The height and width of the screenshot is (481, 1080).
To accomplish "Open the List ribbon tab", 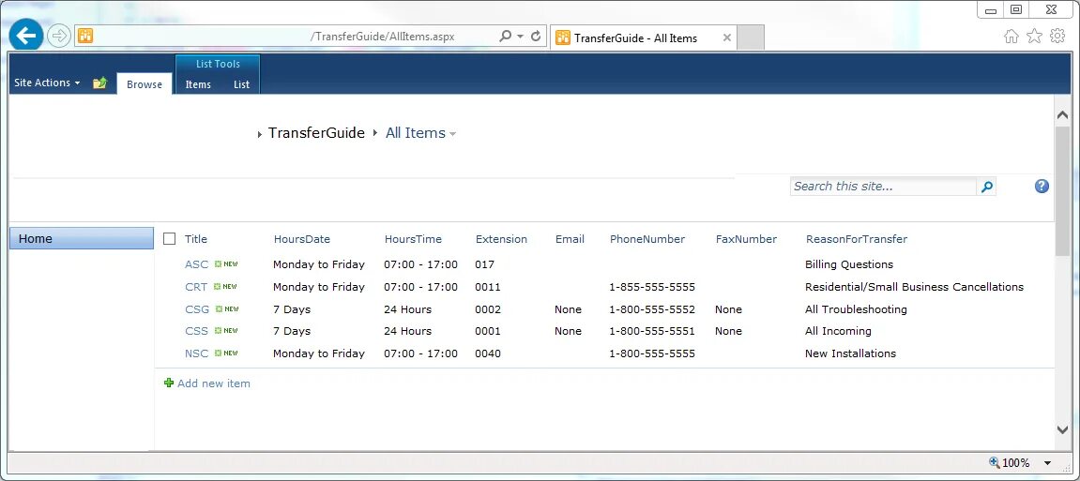I will (241, 84).
